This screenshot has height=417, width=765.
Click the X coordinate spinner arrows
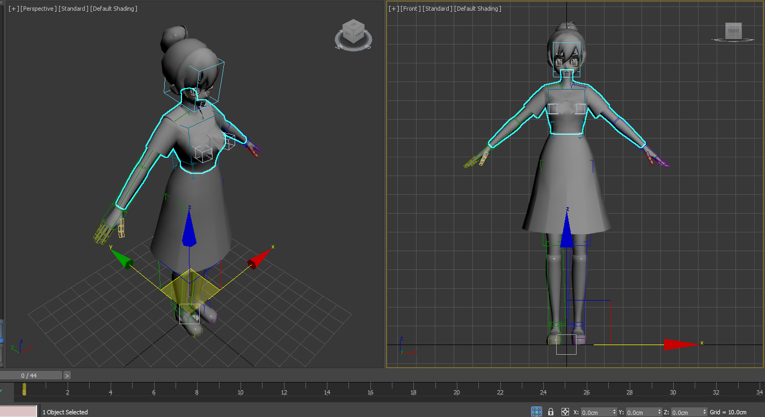coord(614,412)
